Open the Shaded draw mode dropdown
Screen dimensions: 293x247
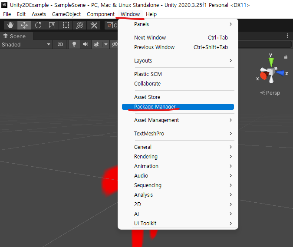(26, 44)
